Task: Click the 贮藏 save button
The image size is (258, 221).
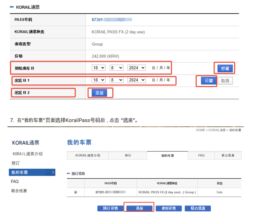Action: [225, 68]
